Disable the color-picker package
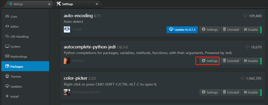This screenshot has height=105, width=268. point(251,92)
